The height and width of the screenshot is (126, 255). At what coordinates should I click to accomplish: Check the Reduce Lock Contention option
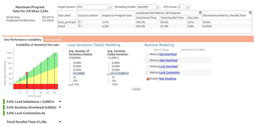click(148, 73)
